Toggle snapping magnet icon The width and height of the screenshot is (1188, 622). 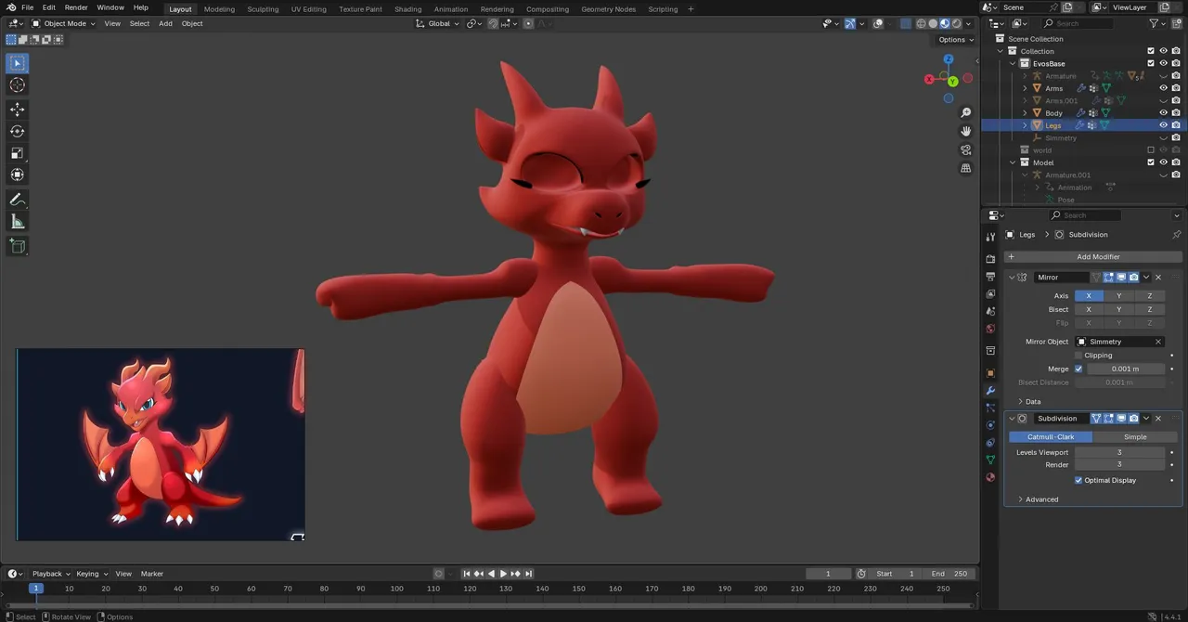[492, 23]
